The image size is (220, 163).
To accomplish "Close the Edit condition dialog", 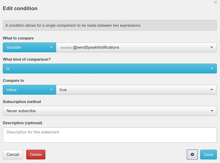I will click(x=215, y=2).
